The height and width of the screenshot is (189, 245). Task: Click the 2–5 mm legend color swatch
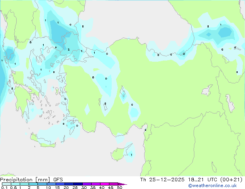coord(34,184)
